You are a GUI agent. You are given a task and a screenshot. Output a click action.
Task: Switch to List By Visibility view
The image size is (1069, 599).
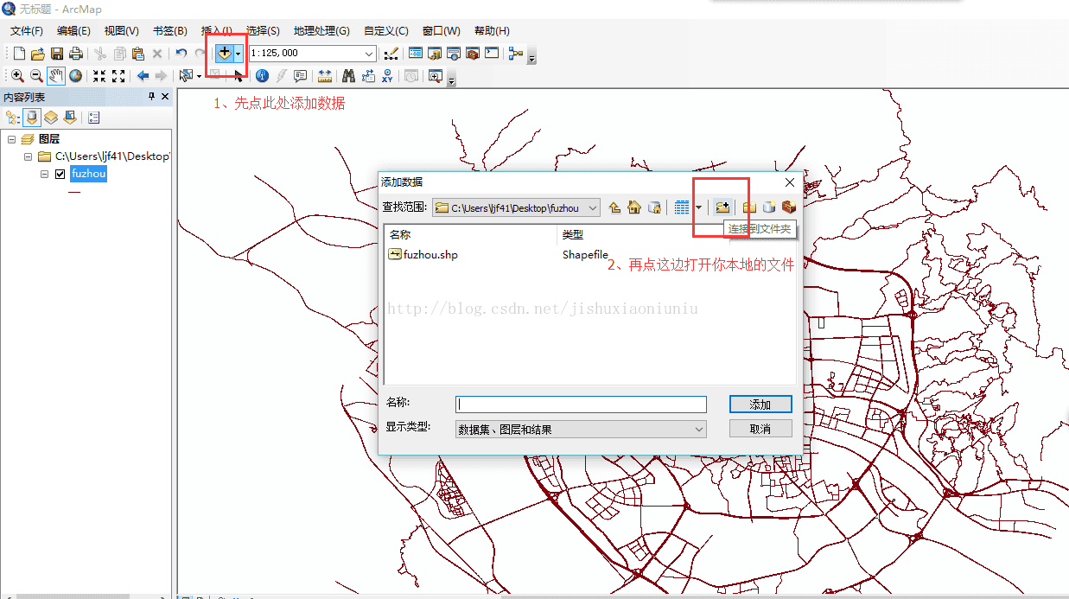(50, 118)
